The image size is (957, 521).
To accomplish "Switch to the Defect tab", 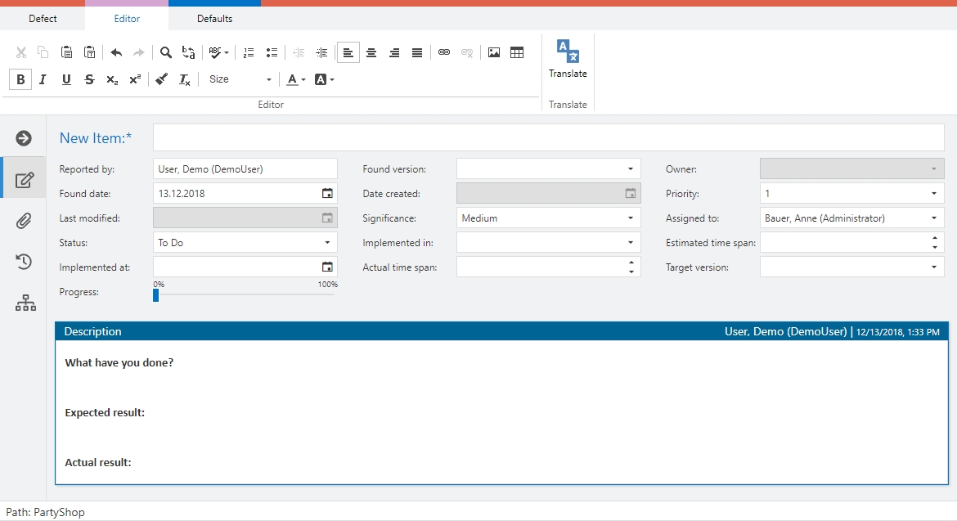I will tap(43, 19).
